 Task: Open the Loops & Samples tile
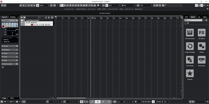[190, 46]
